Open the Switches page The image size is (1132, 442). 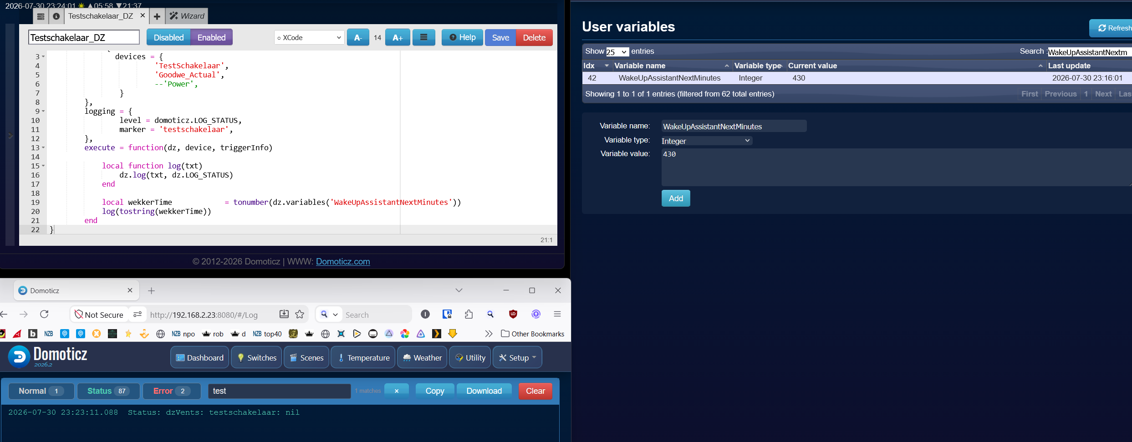tap(257, 357)
